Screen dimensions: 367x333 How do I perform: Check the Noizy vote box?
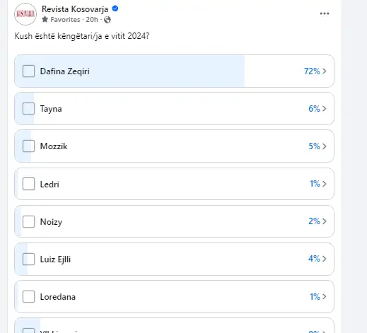point(28,221)
